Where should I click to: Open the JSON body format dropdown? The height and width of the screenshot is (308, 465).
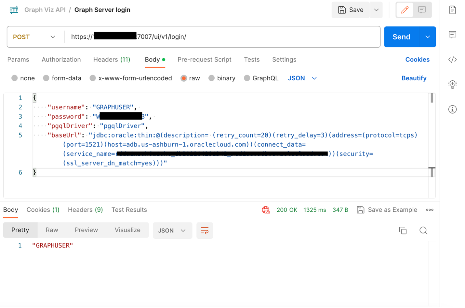tap(302, 78)
